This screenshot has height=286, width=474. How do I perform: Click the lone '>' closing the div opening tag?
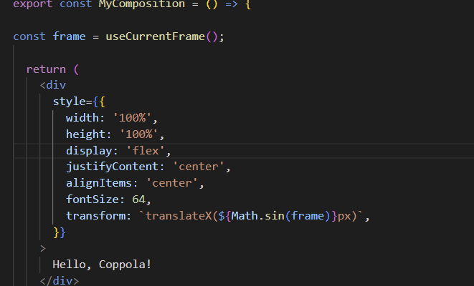(x=42, y=249)
